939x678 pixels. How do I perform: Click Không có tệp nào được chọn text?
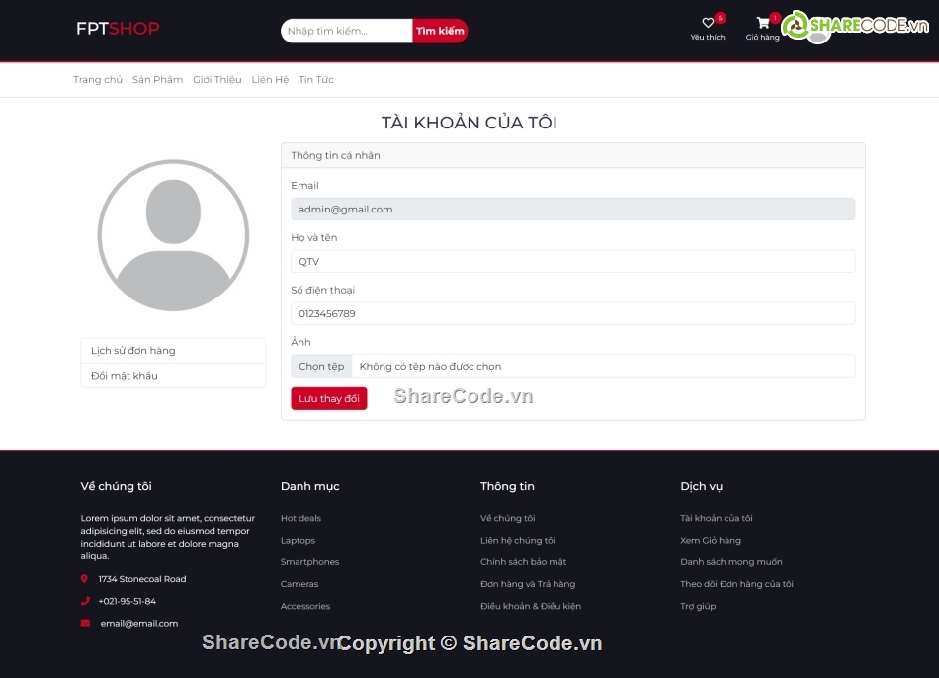[430, 366]
